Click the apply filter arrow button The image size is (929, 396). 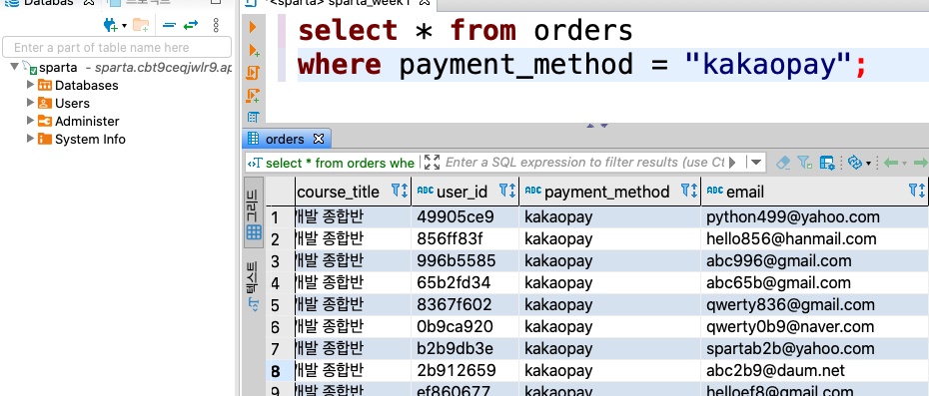733,163
